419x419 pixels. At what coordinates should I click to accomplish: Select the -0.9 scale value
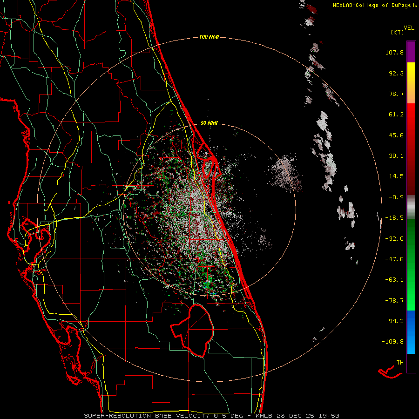(396, 197)
